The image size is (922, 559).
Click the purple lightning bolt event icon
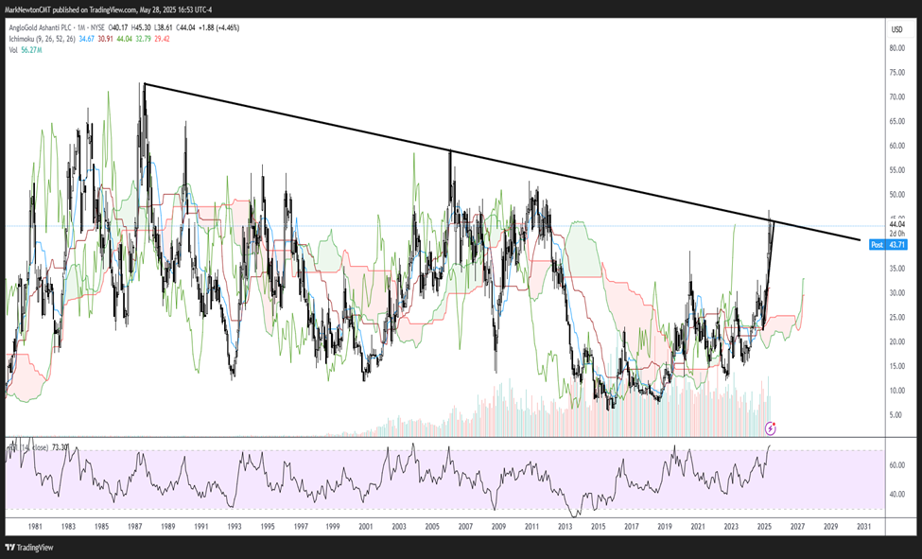(x=771, y=428)
